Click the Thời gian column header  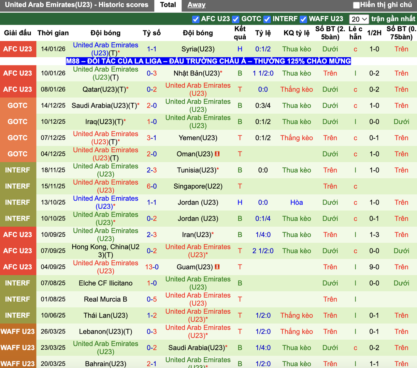[53, 33]
